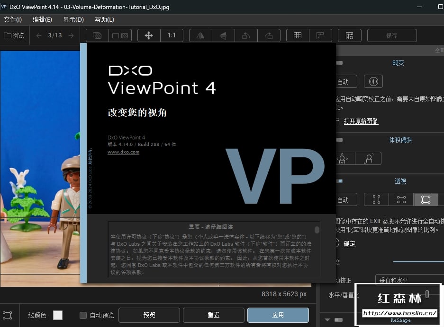Select horizontal/vertical volume deformation icon
444x327 pixels.
click(345, 158)
